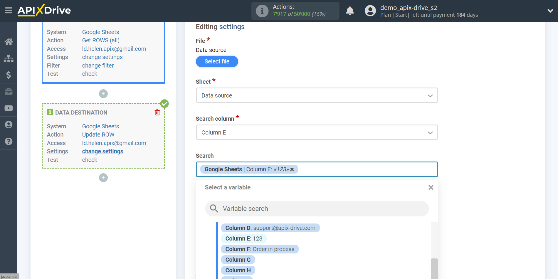Click the demo_apix-drive_s2 username

coord(409,8)
